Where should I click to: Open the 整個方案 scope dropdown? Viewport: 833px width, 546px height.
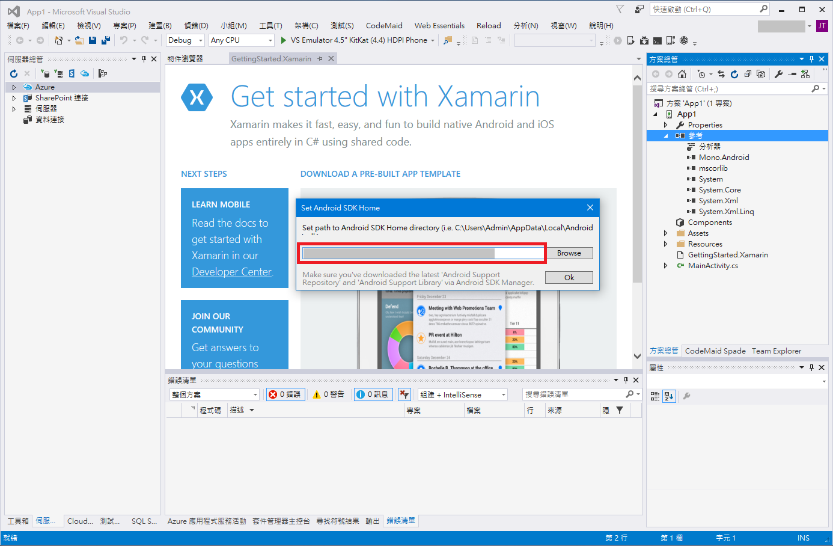pyautogui.click(x=214, y=394)
